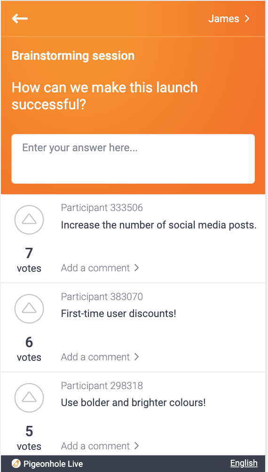The width and height of the screenshot is (268, 472).
Task: Upvote the First-time user discounts answer
Action: click(29, 309)
